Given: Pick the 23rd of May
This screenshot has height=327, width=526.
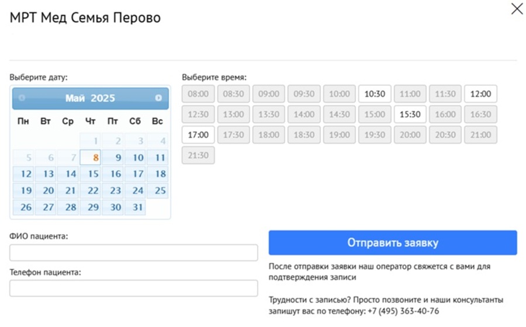Looking at the screenshot, I should (113, 190).
